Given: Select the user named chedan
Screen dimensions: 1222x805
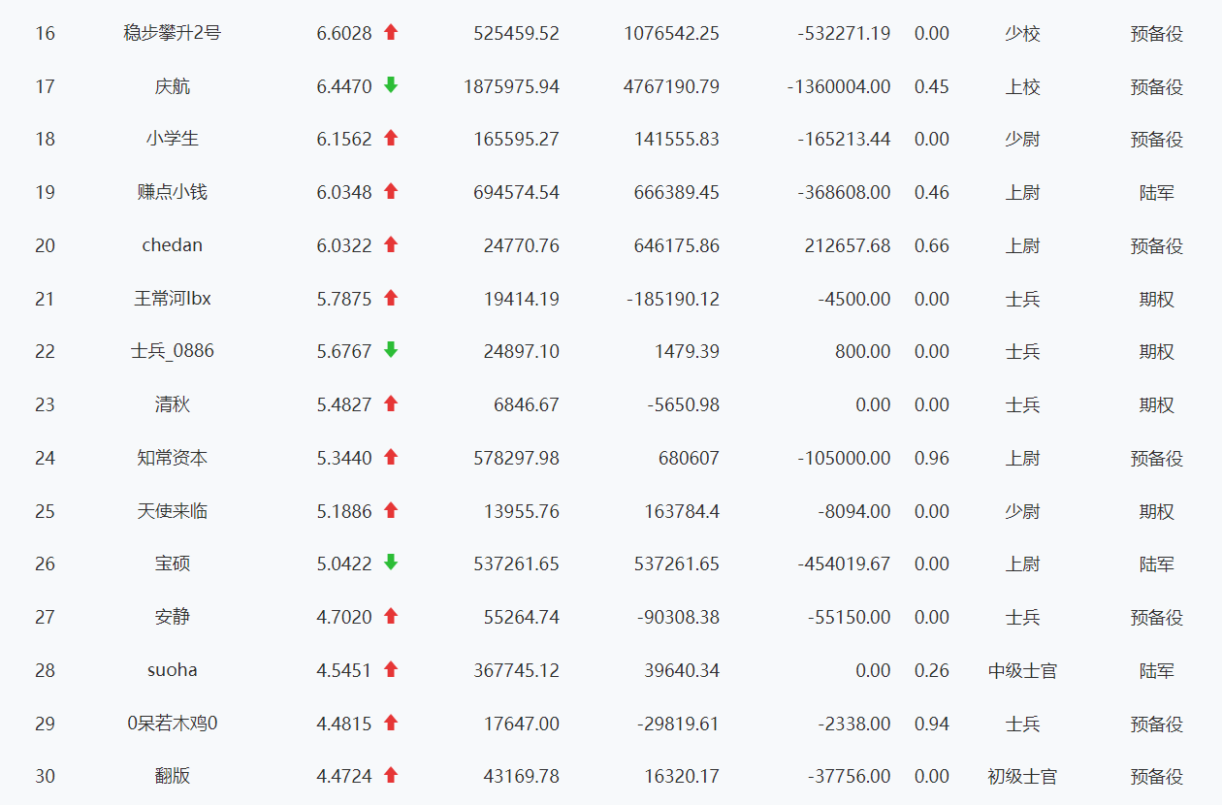Looking at the screenshot, I should [x=173, y=245].
